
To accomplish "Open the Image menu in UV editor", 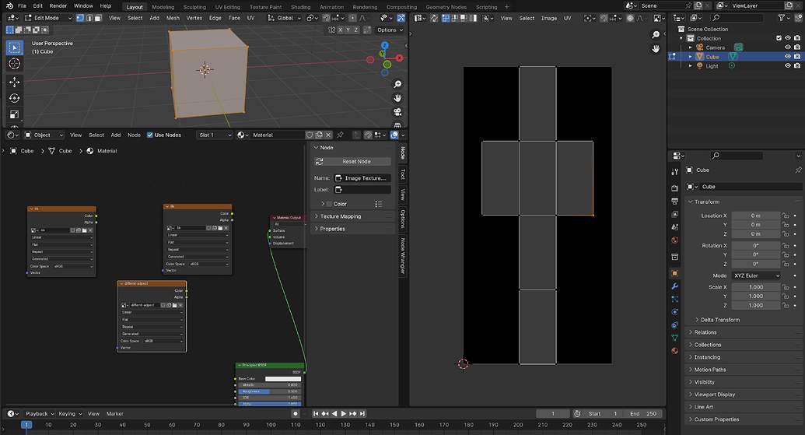I will click(549, 18).
